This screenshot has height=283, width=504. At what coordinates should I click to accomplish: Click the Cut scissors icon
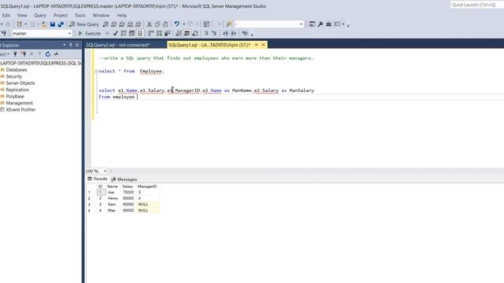tap(149, 24)
